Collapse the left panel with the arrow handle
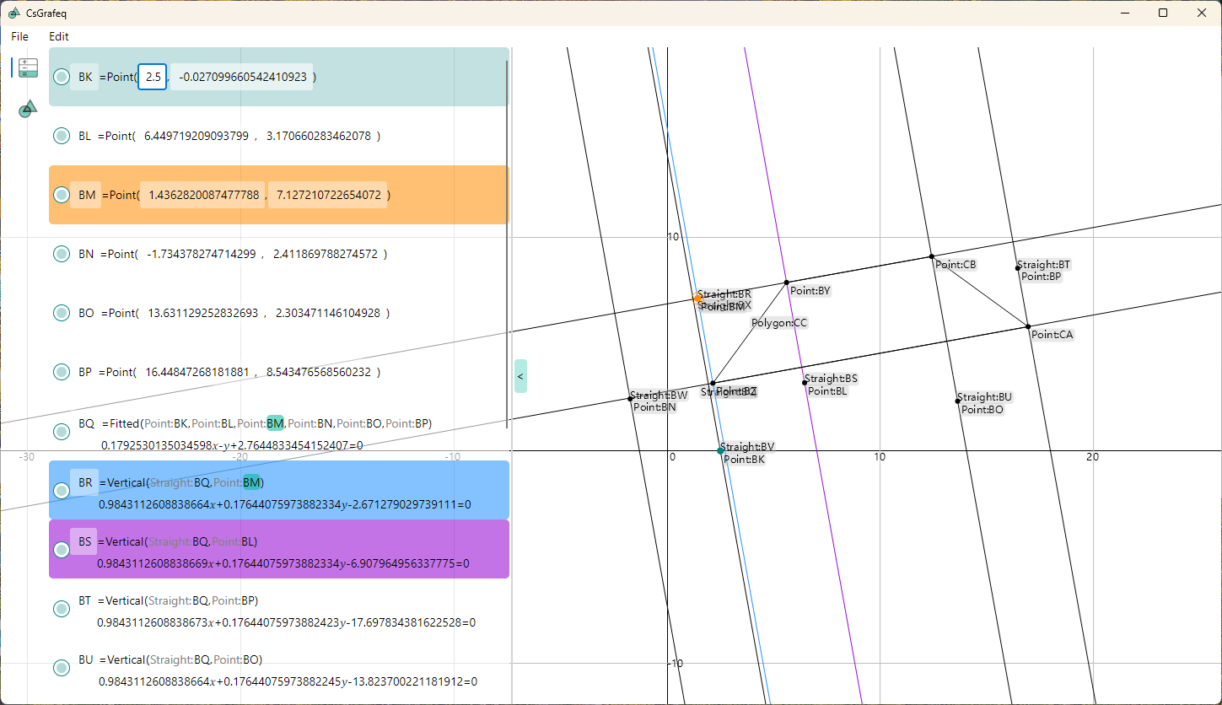1222x705 pixels. click(x=520, y=376)
